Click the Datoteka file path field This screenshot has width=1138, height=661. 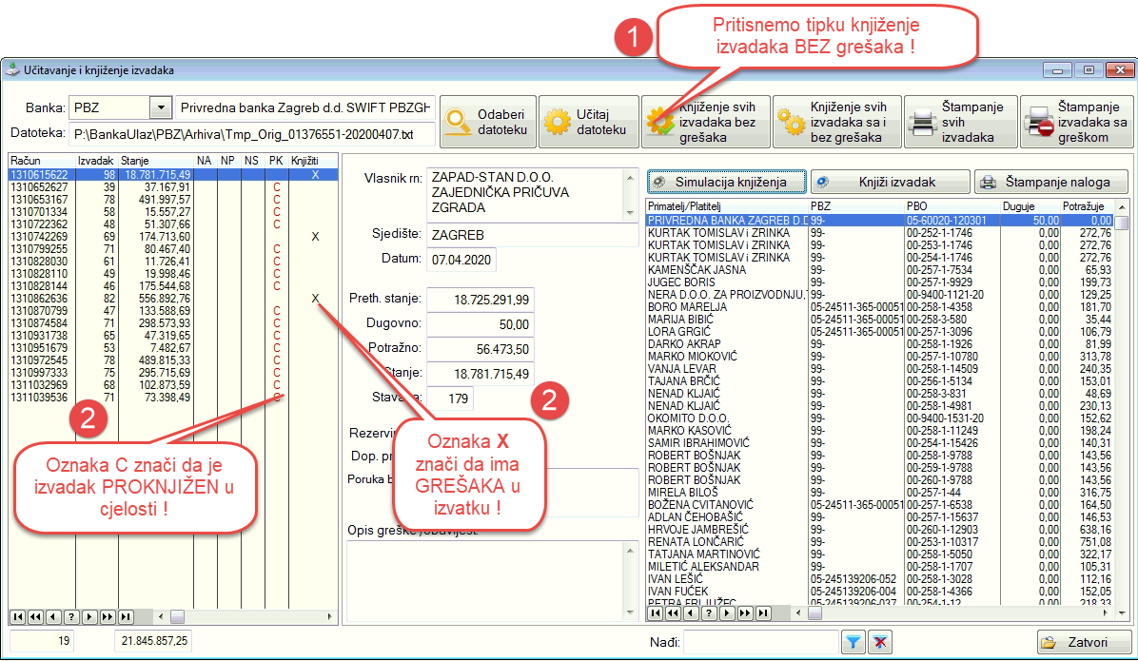click(250, 134)
